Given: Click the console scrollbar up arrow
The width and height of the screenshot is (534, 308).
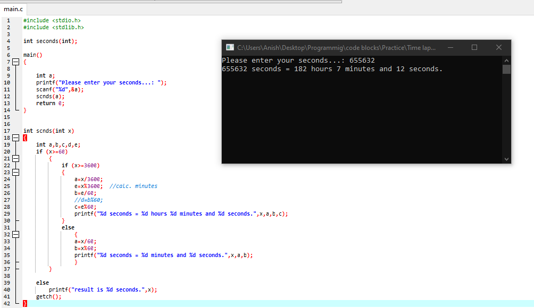Looking at the screenshot, I should click(506, 60).
